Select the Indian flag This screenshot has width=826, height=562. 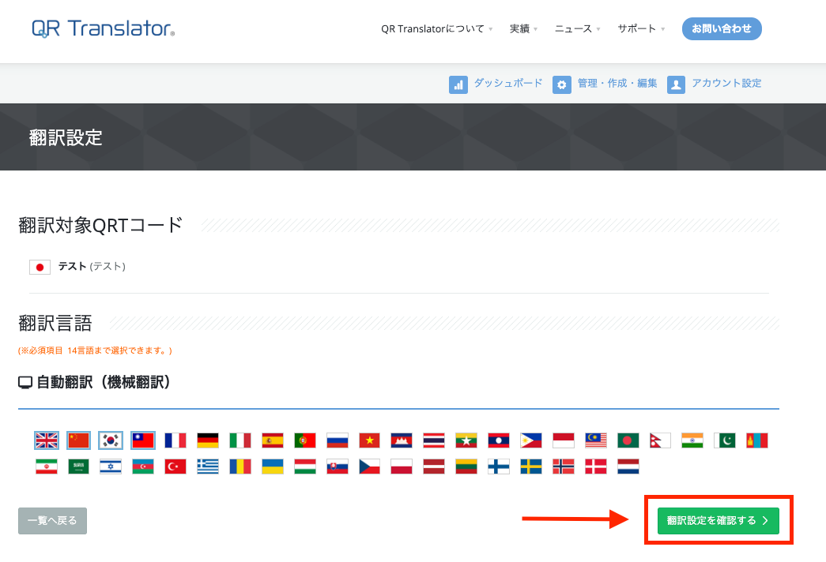(x=692, y=440)
